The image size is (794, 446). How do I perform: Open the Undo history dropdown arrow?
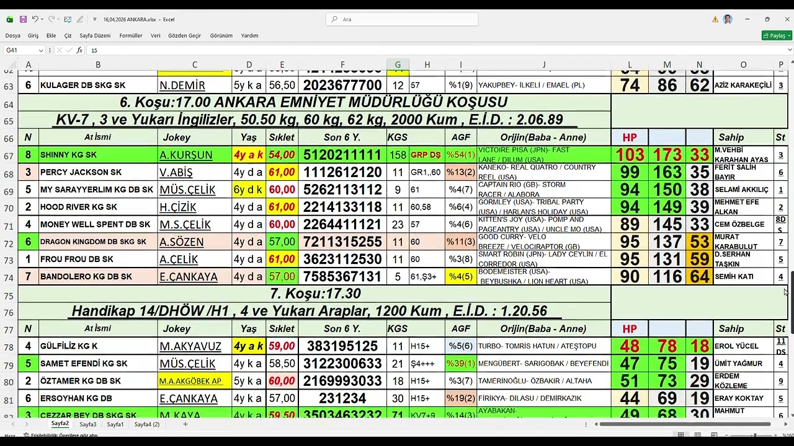click(x=43, y=20)
